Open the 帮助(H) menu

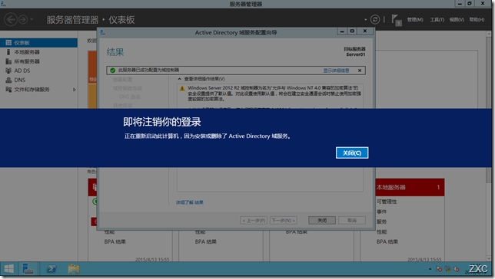[x=477, y=19]
